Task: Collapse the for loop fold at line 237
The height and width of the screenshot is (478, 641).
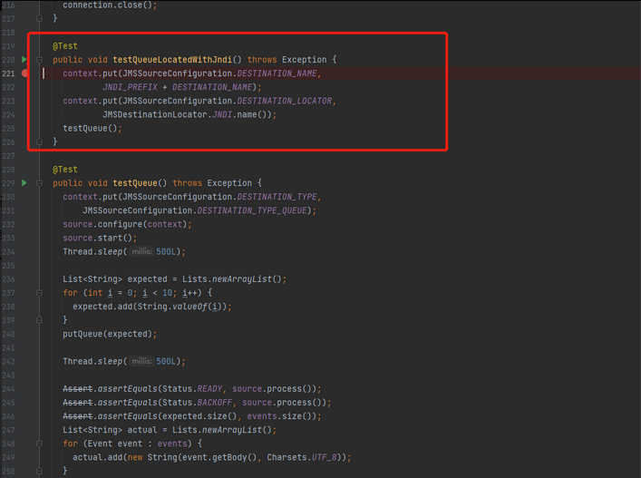Action: tap(39, 293)
